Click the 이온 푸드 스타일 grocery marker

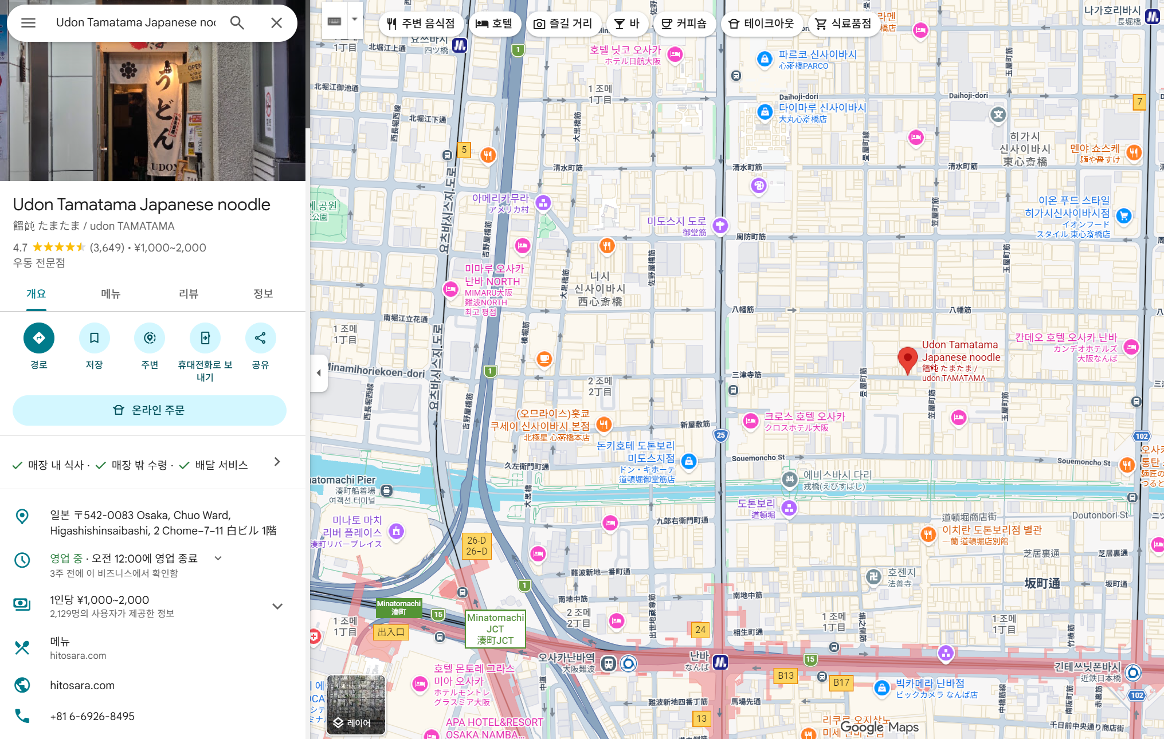1123,216
